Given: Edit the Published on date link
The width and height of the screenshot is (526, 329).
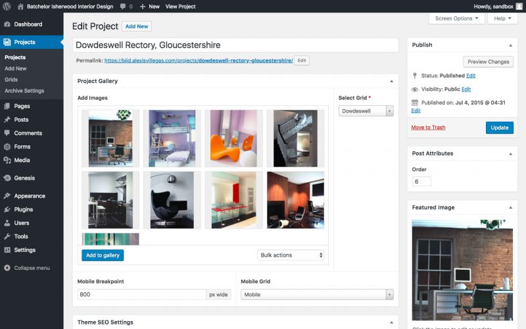Looking at the screenshot, I should 416,111.
